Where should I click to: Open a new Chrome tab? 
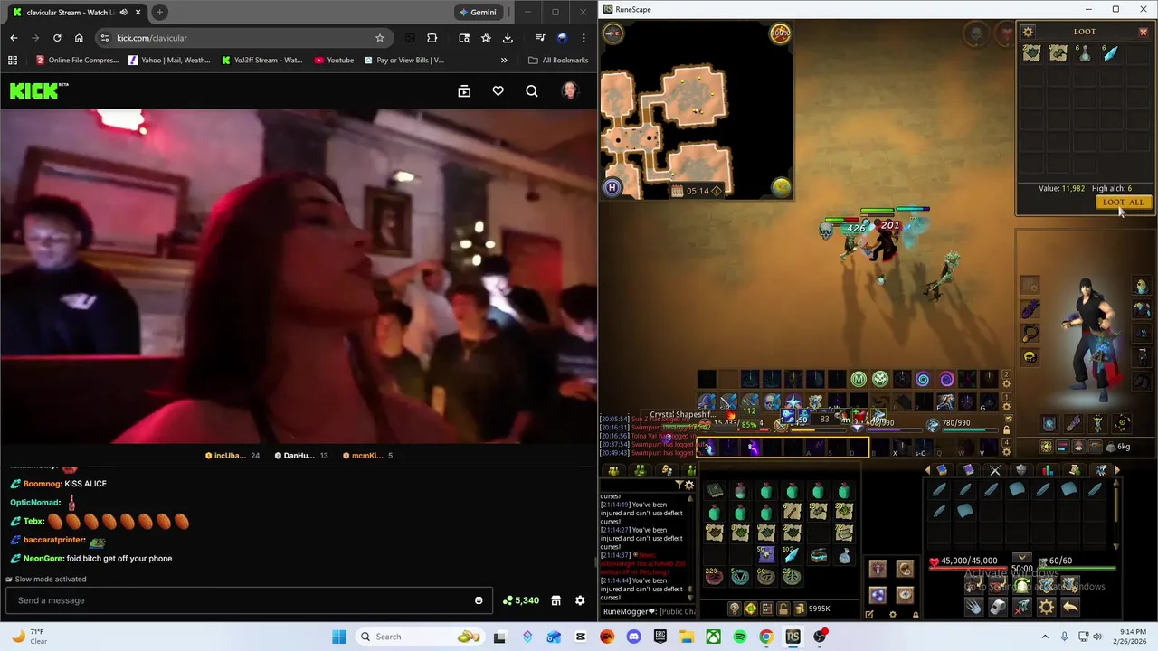click(x=159, y=12)
